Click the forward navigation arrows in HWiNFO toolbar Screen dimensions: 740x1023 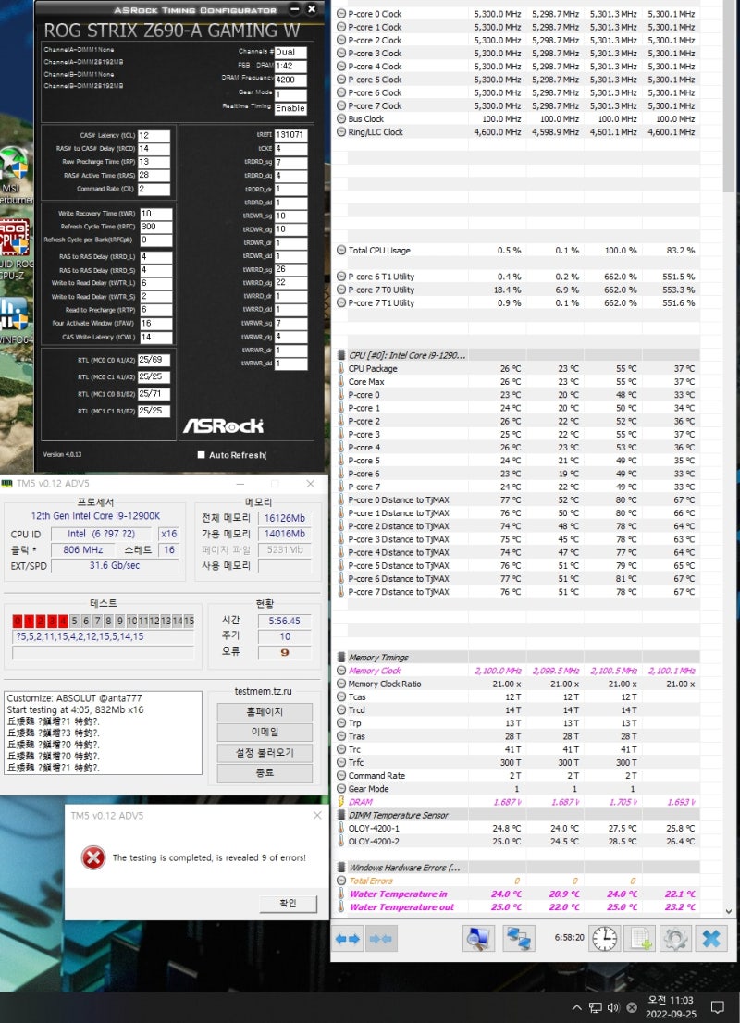pyautogui.click(x=379, y=938)
